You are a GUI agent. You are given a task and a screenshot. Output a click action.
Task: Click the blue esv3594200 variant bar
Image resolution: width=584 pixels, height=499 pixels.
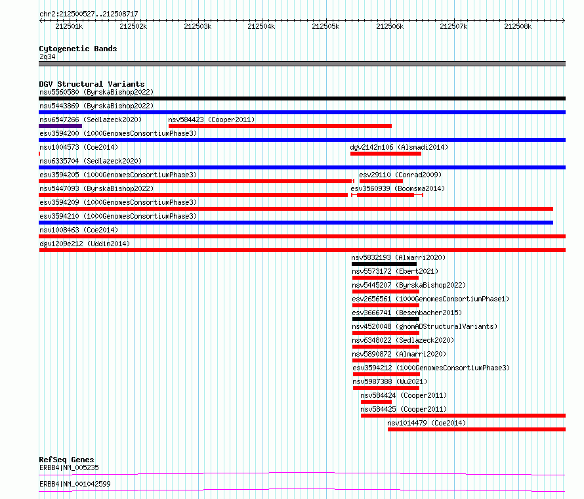pos(302,140)
